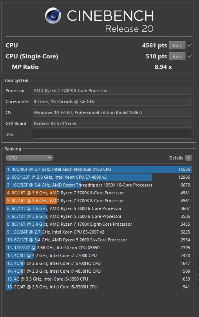The image size is (199, 317).
Task: Click the 8.94 x MP Ratio value
Action: [163, 67]
